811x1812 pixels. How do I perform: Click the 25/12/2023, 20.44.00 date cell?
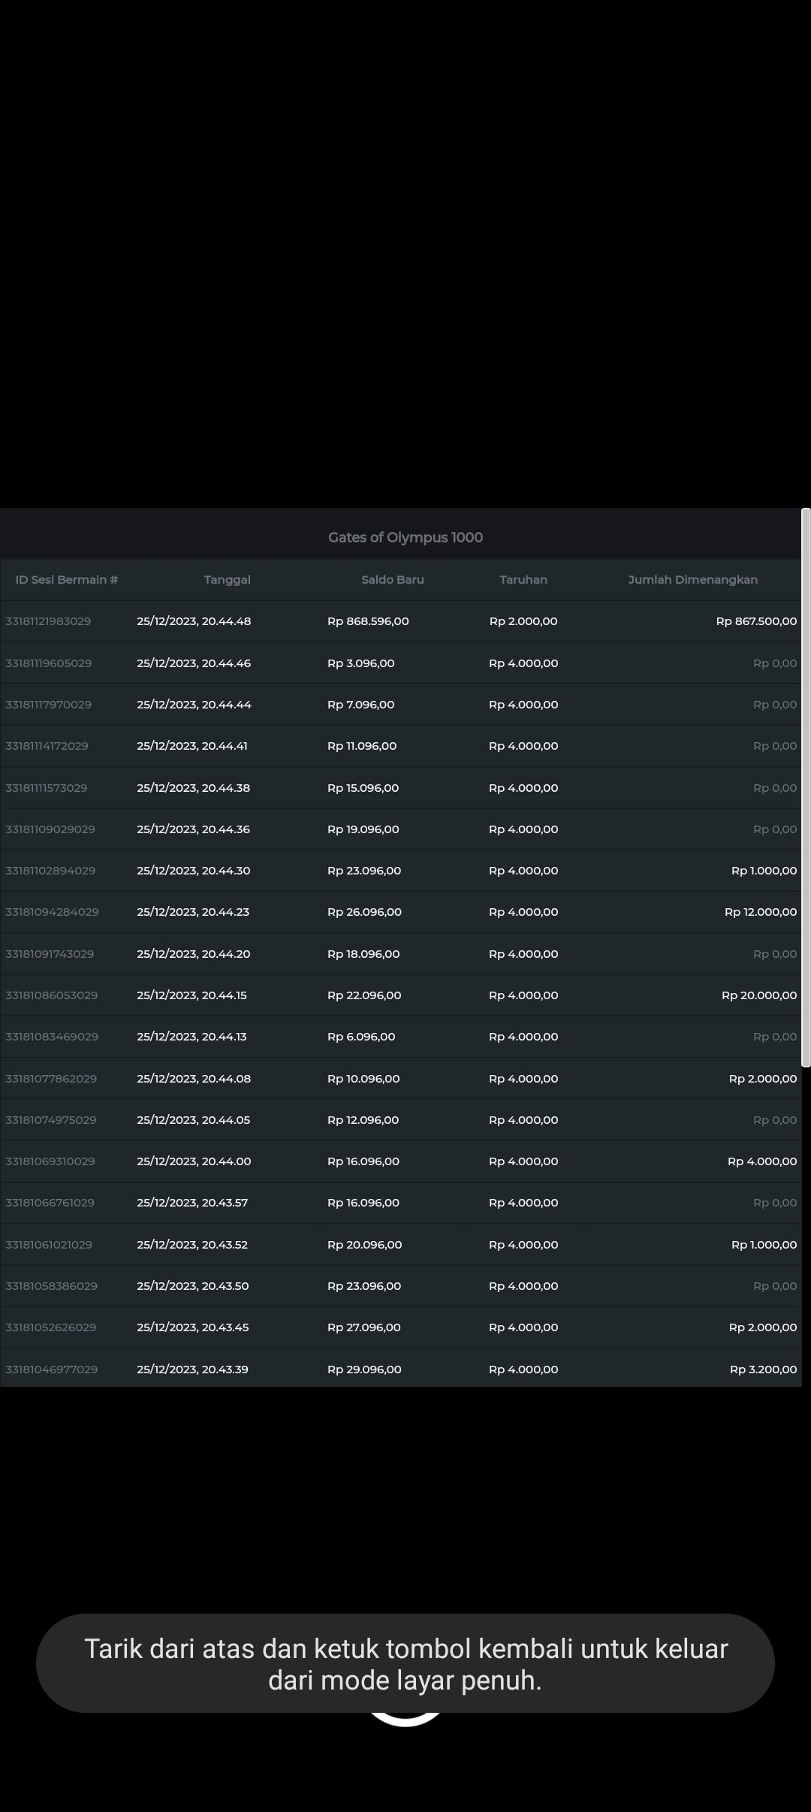tap(194, 1161)
